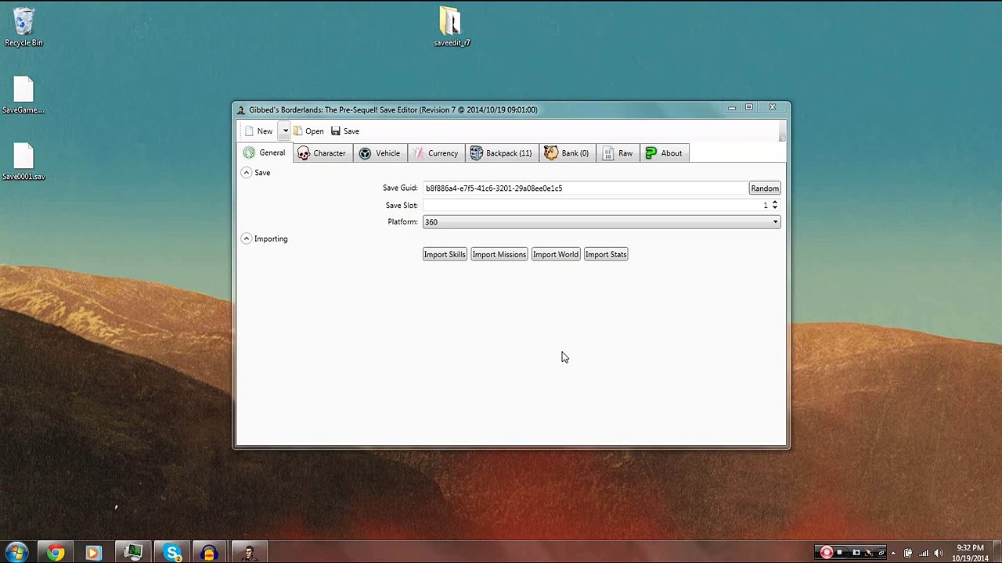Screen dimensions: 1002x563
Task: Increase the Save Slot value with up arrow
Action: [775, 202]
